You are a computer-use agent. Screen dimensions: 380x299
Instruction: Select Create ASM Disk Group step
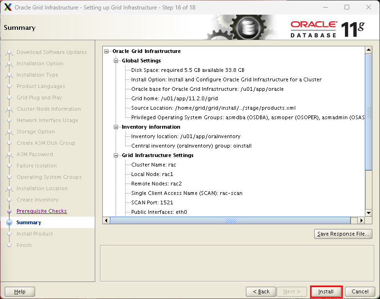tap(46, 143)
